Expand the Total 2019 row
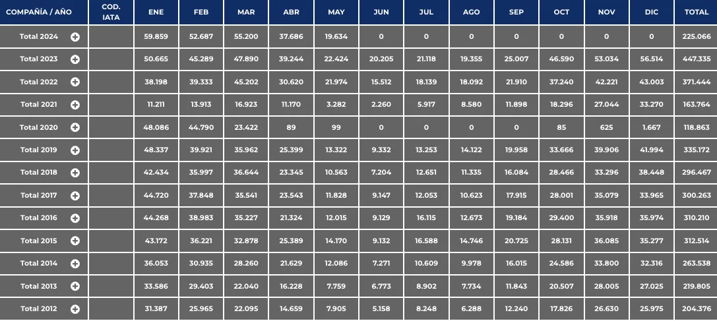 [x=75, y=150]
